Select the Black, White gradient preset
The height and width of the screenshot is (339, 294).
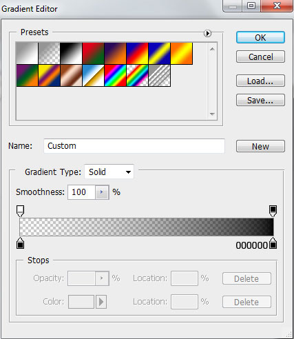tap(71, 53)
